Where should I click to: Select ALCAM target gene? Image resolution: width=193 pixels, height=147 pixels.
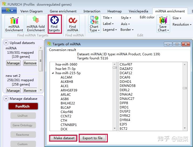click(x=66, y=77)
